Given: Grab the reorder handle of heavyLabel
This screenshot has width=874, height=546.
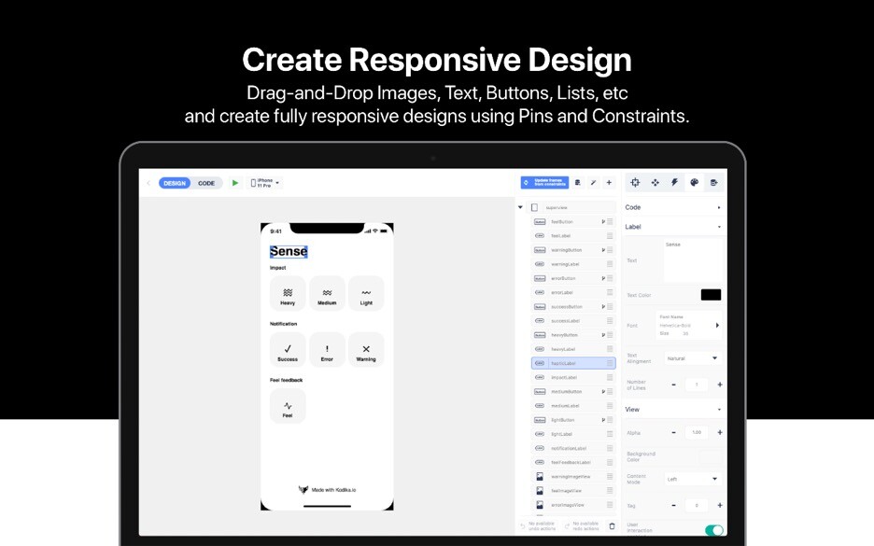Looking at the screenshot, I should tap(610, 349).
